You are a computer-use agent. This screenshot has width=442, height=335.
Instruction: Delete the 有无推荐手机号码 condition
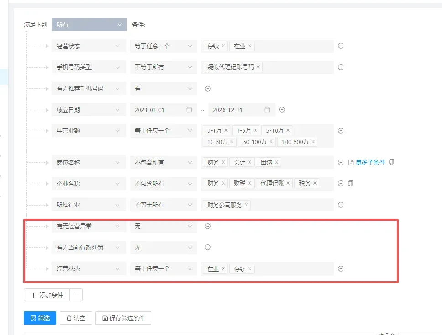click(208, 88)
